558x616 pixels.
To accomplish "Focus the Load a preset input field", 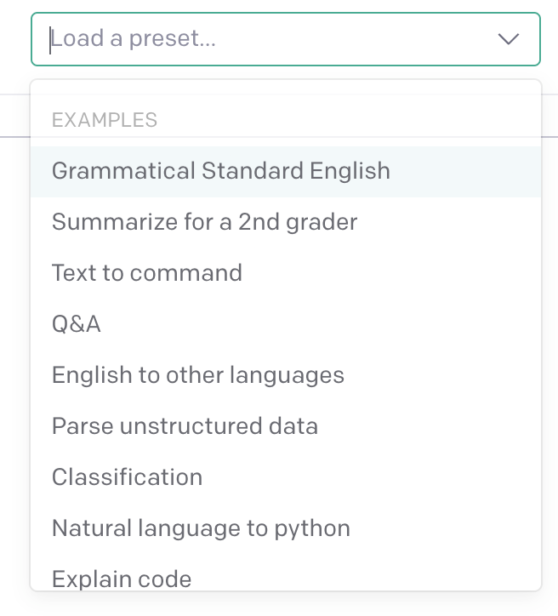I will (x=255, y=39).
